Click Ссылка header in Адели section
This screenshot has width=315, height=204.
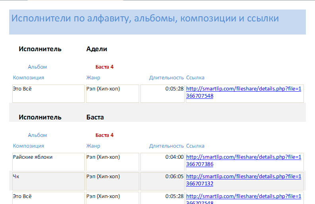195,78
